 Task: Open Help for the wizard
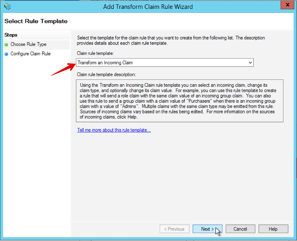pos(273,229)
